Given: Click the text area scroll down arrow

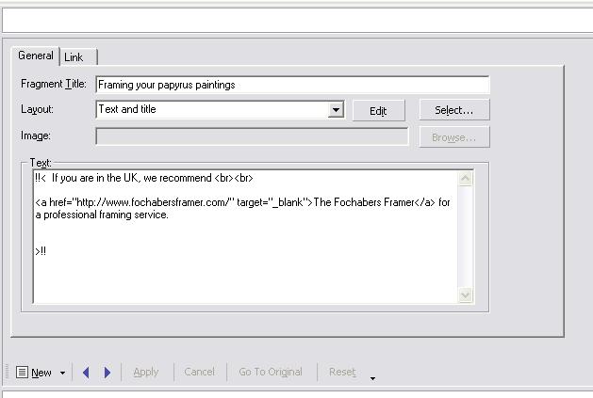Looking at the screenshot, I should pyautogui.click(x=465, y=295).
